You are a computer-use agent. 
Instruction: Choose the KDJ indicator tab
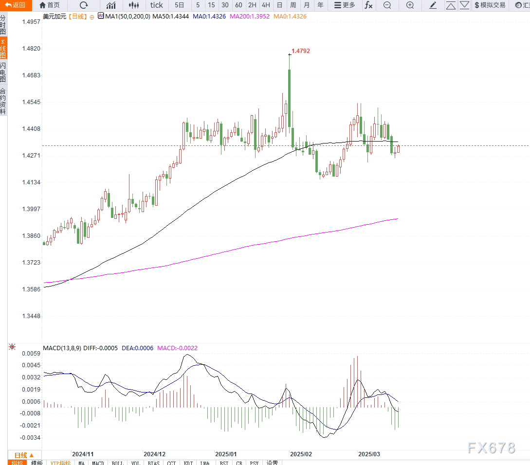click(x=188, y=463)
